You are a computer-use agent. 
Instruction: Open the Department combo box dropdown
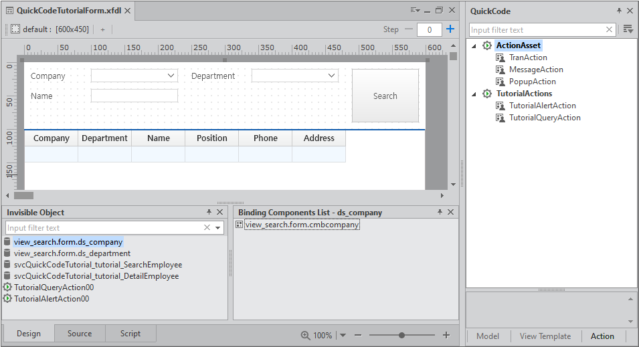click(x=332, y=76)
